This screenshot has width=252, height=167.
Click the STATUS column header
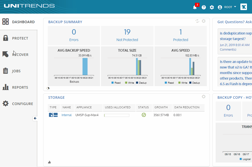(x=143, y=107)
